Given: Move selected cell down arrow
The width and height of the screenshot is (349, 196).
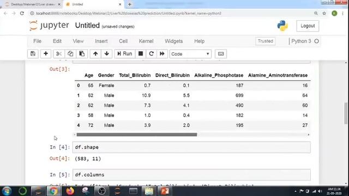Looking at the screenshot, I should tap(107, 54).
